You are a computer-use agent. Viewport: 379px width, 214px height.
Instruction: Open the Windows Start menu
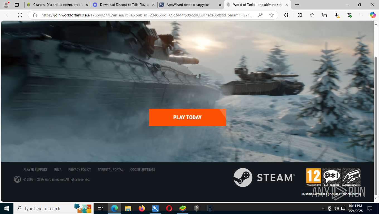[7, 208]
